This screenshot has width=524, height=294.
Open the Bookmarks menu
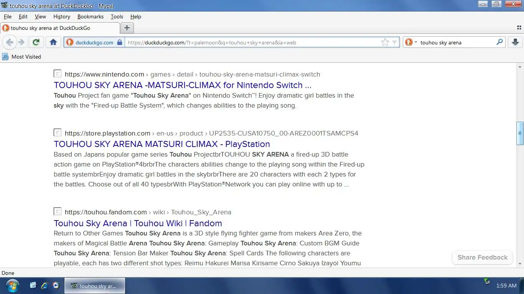[x=91, y=16]
